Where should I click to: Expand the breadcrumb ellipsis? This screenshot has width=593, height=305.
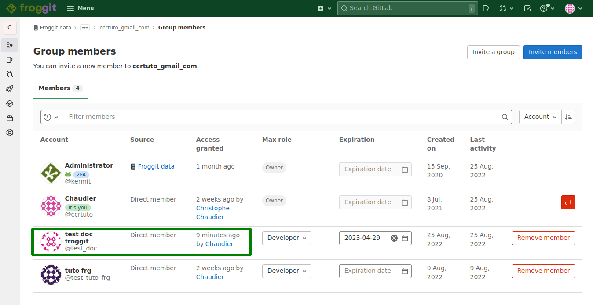[x=85, y=28]
